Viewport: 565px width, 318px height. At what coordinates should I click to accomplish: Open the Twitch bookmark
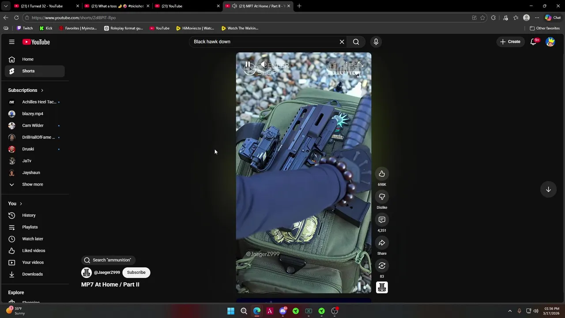tap(24, 28)
